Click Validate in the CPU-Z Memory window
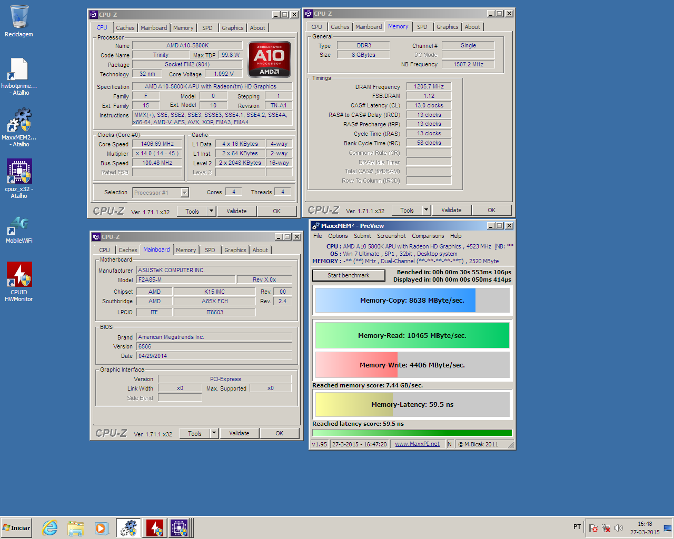This screenshot has height=539, width=674. click(x=451, y=210)
